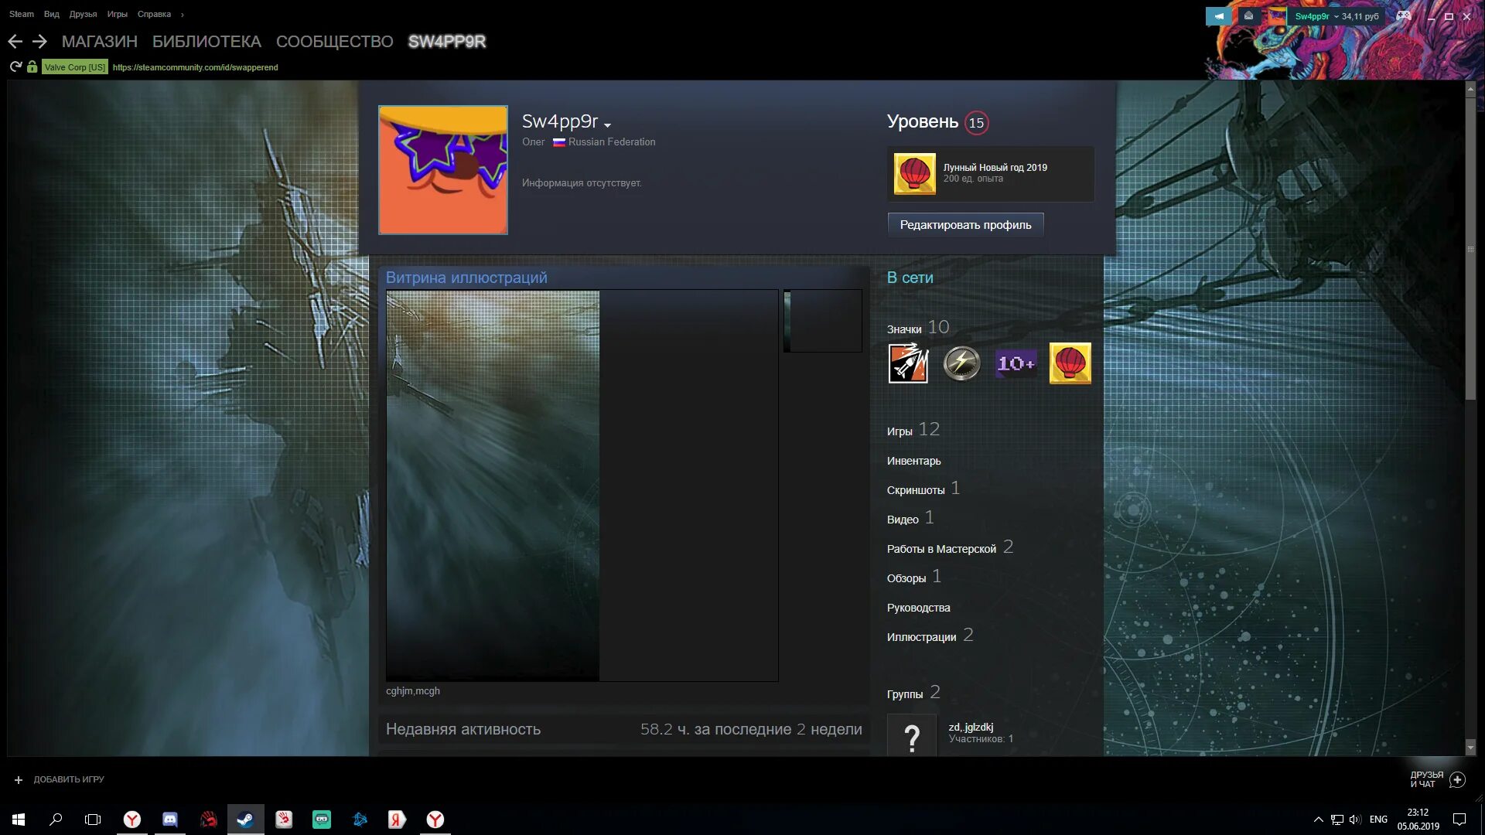Open account dropdown showing 34,11 руб

[1336, 16]
